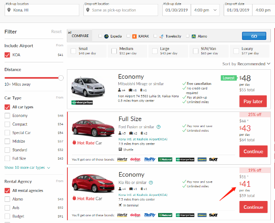Click the drop-off location input field
This screenshot has width=275, height=223.
click(121, 10)
